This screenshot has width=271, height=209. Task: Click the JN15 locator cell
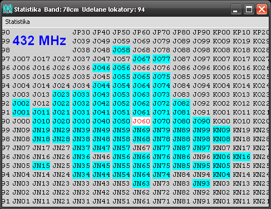pyautogui.click(x=41, y=166)
